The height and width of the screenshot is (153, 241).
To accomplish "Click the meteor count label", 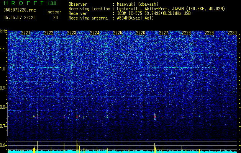I will click(54, 12).
